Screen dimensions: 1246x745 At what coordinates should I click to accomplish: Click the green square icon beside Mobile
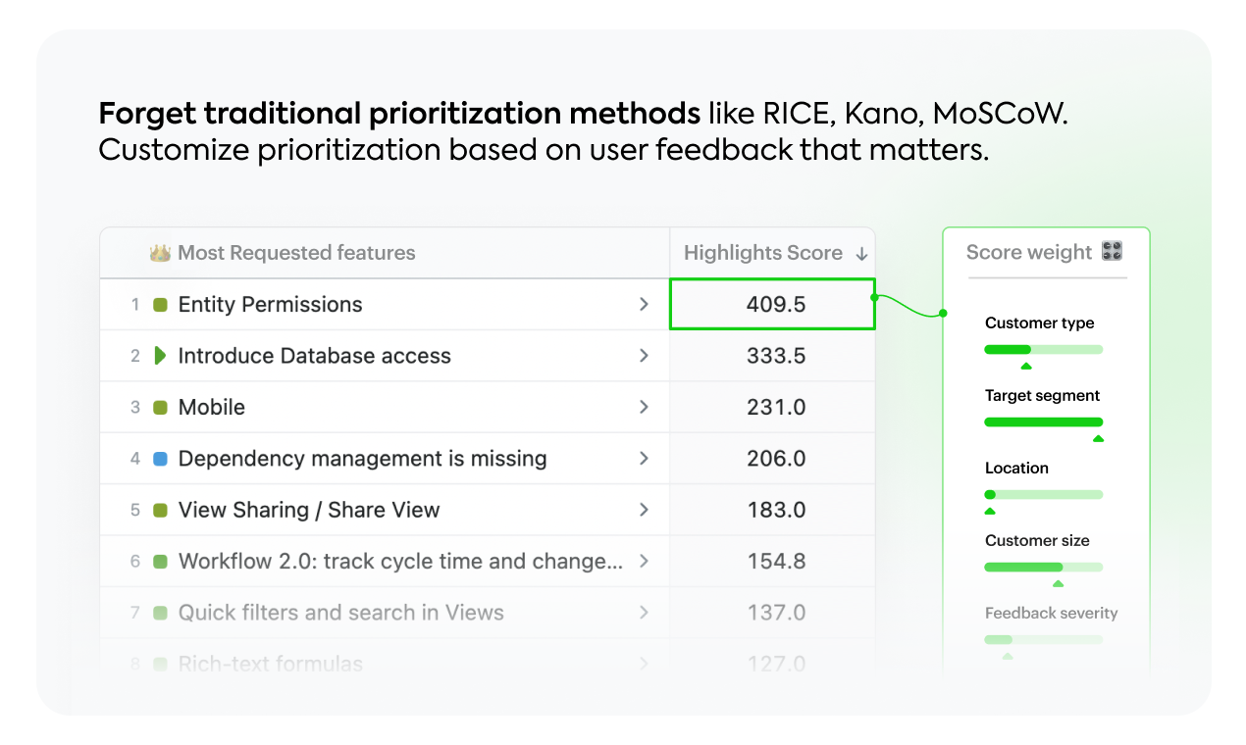[x=160, y=408]
